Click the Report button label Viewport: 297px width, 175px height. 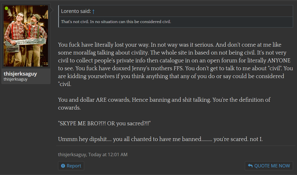(74, 166)
